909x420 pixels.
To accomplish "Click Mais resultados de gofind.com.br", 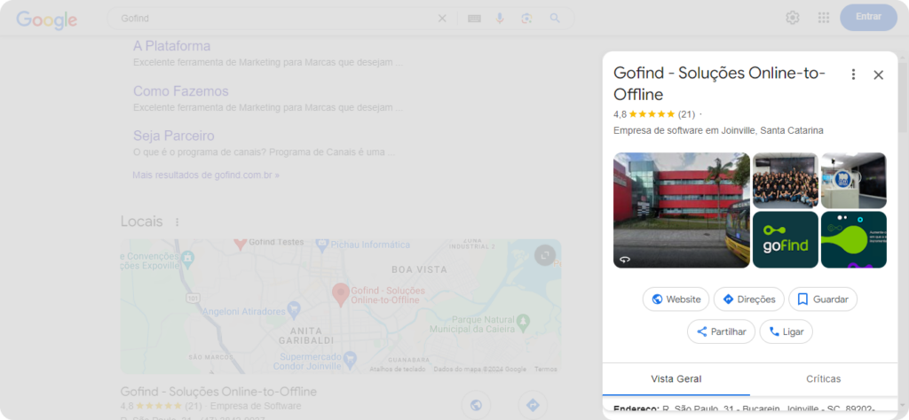I will 206,175.
